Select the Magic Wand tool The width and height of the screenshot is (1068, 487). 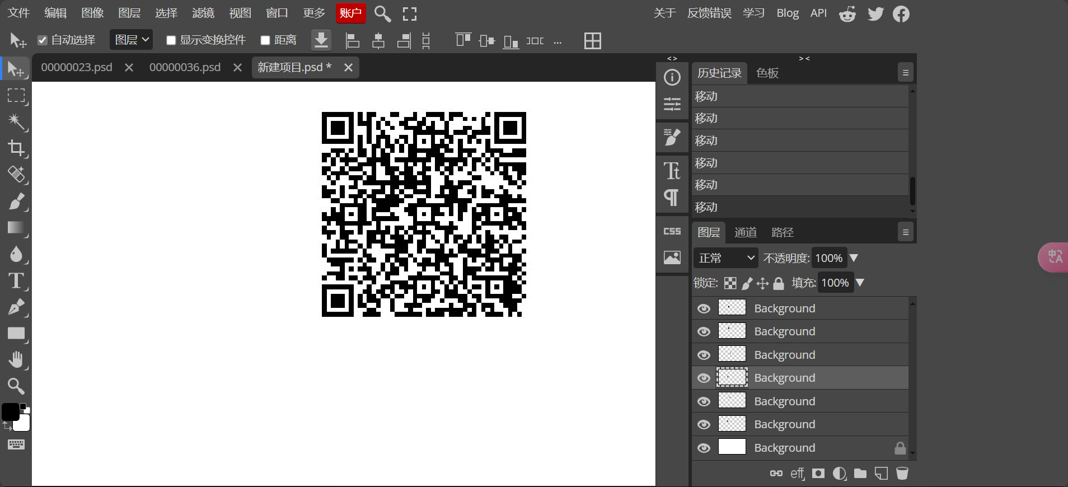pos(16,121)
